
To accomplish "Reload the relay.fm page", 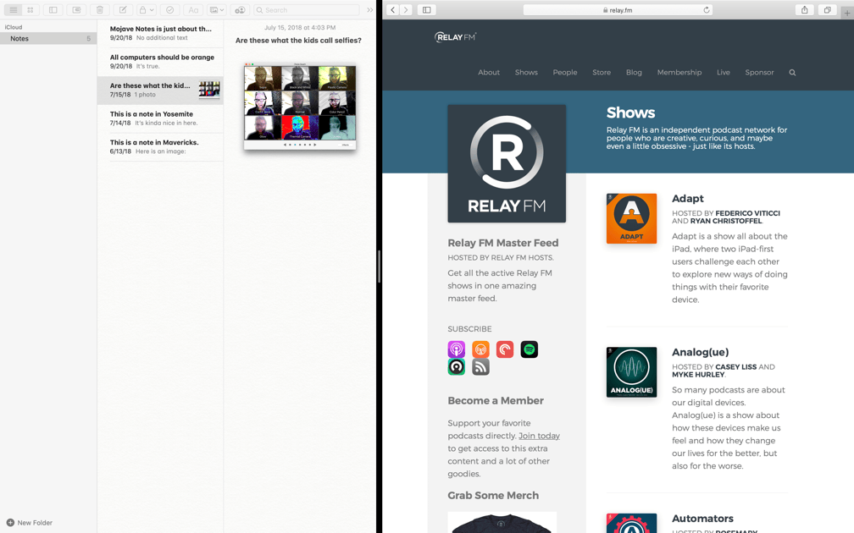I will pos(707,10).
